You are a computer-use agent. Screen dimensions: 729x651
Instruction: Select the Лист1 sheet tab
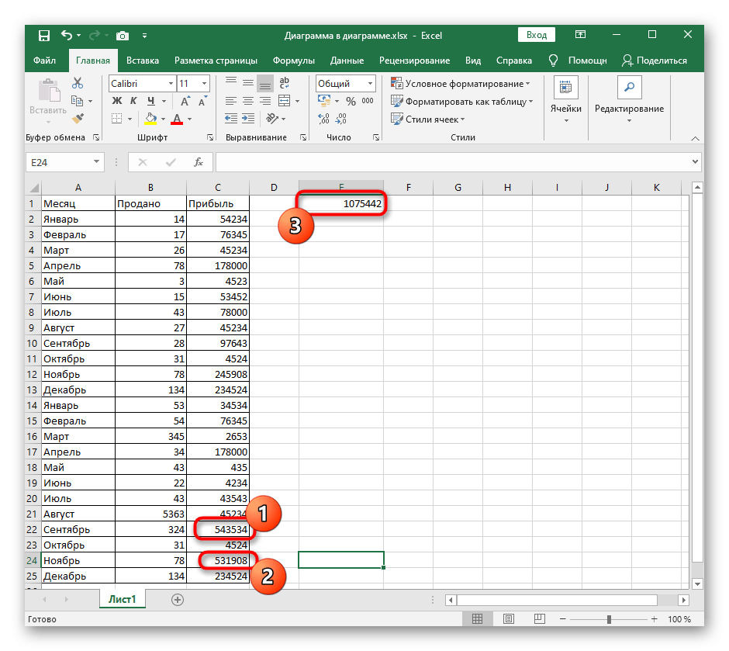[123, 599]
